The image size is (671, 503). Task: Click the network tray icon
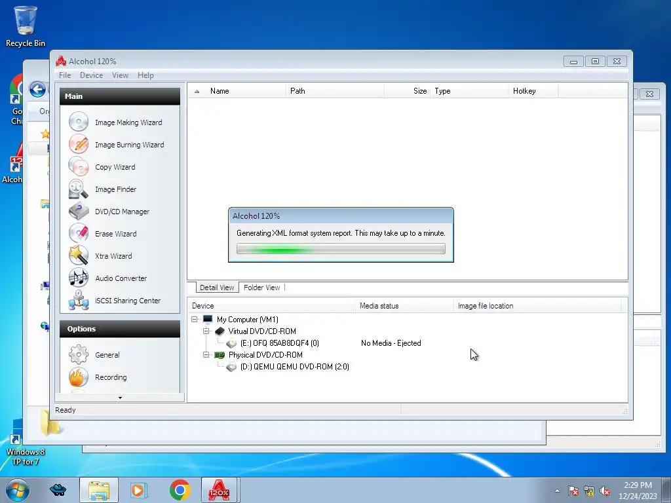(x=589, y=491)
